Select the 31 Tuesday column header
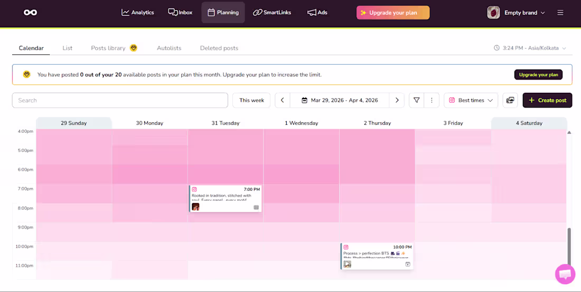 [x=226, y=123]
